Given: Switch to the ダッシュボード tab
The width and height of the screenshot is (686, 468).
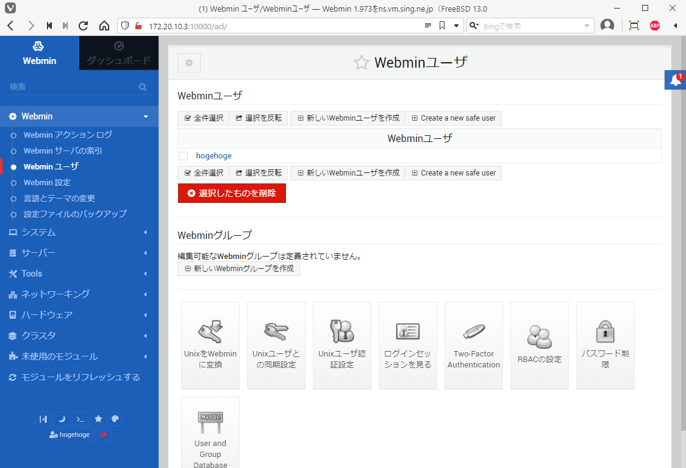Looking at the screenshot, I should coord(119,53).
